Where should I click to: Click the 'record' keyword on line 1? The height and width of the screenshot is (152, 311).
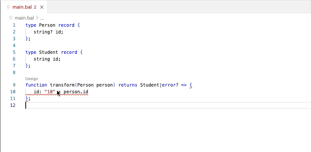coord(66,25)
